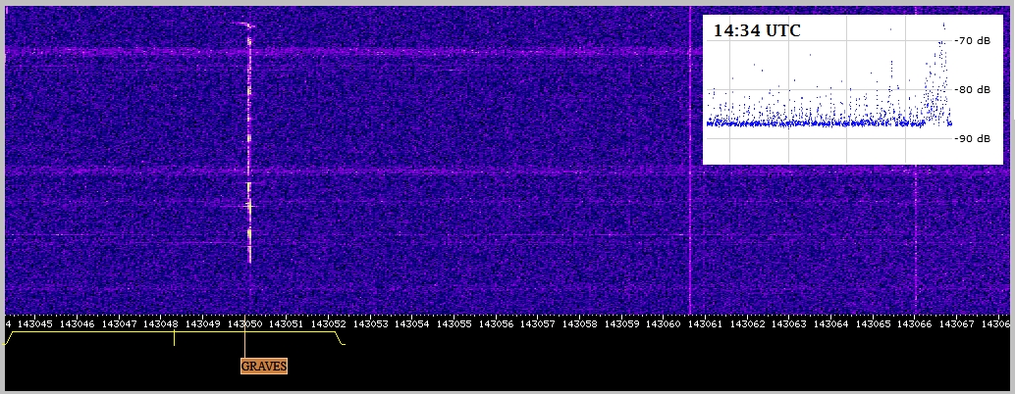Select the 143060 frequency tick label
The height and width of the screenshot is (394, 1015).
[665, 323]
